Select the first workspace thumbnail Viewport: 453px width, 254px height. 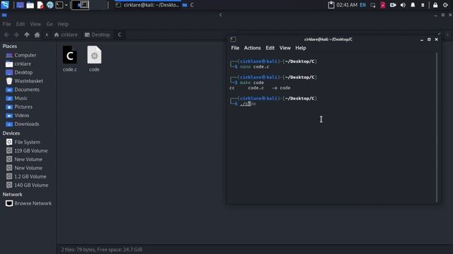(x=80, y=5)
